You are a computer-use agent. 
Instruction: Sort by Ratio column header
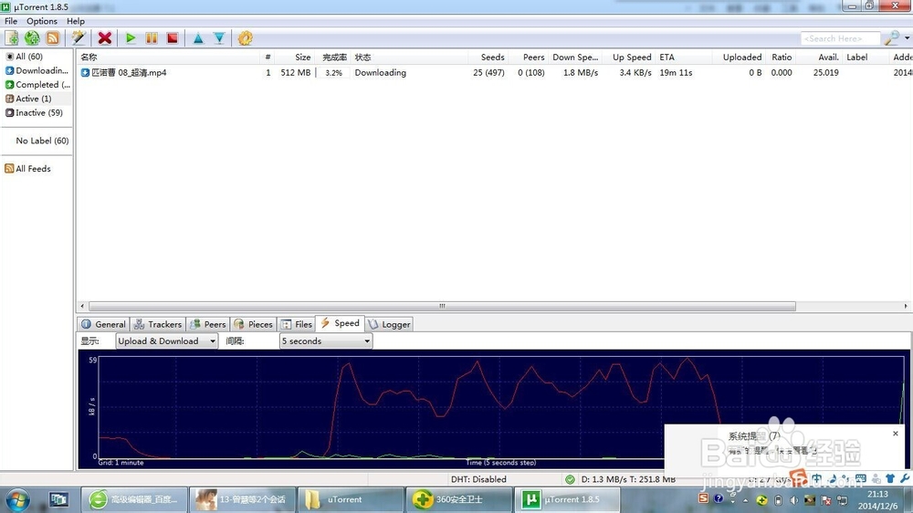pyautogui.click(x=782, y=58)
